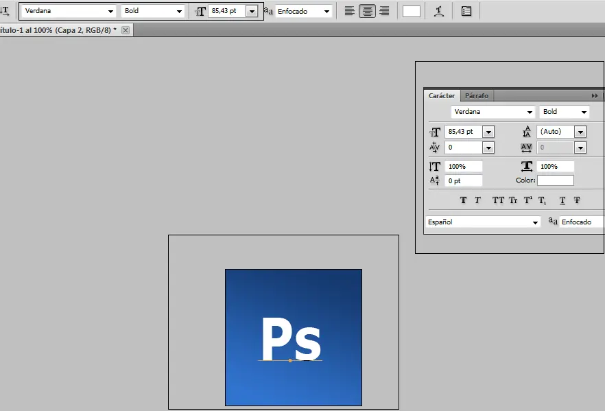
Task: Expand the Español language dropdown
Action: (536, 222)
